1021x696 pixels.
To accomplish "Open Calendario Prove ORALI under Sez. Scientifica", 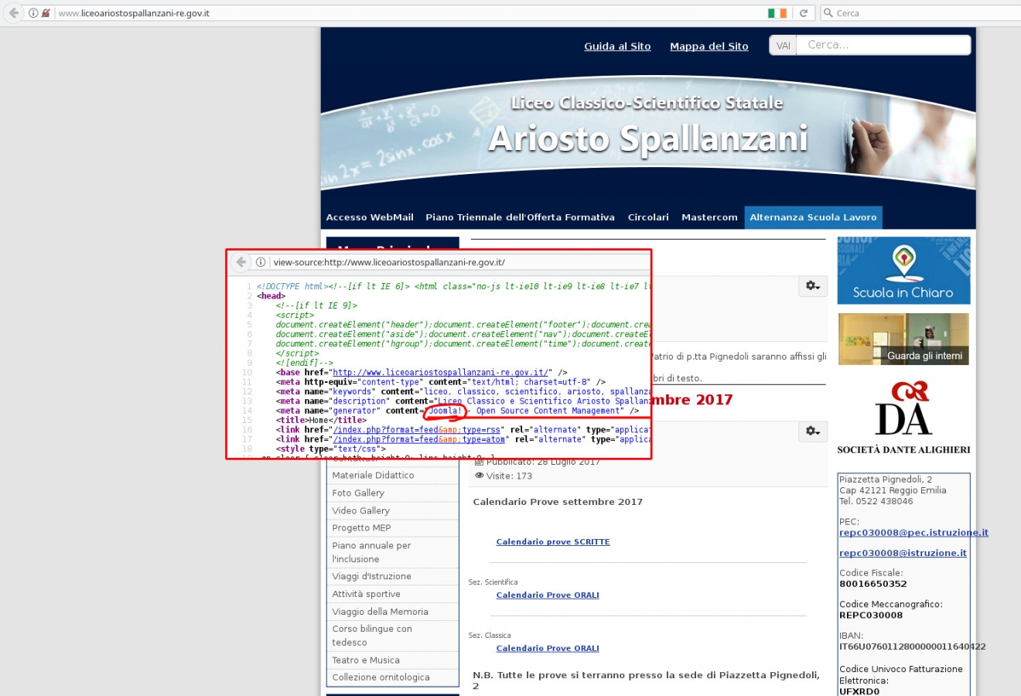I will [548, 595].
